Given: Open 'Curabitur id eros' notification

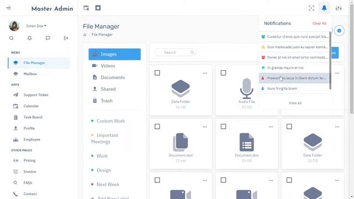Looking at the screenshot, I should pyautogui.click(x=294, y=36).
